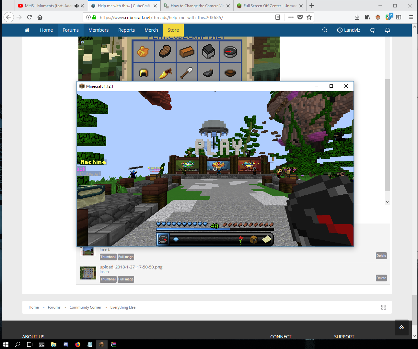This screenshot has width=418, height=349.
Task: Open Reports in site navigation
Action: [x=126, y=30]
